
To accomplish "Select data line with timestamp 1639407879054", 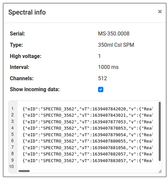I will [x=88, y=135].
